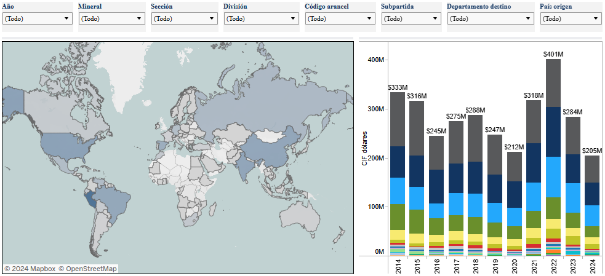Click the green segment of the 2015 bar
The width and height of the screenshot is (605, 276).
pos(417,221)
